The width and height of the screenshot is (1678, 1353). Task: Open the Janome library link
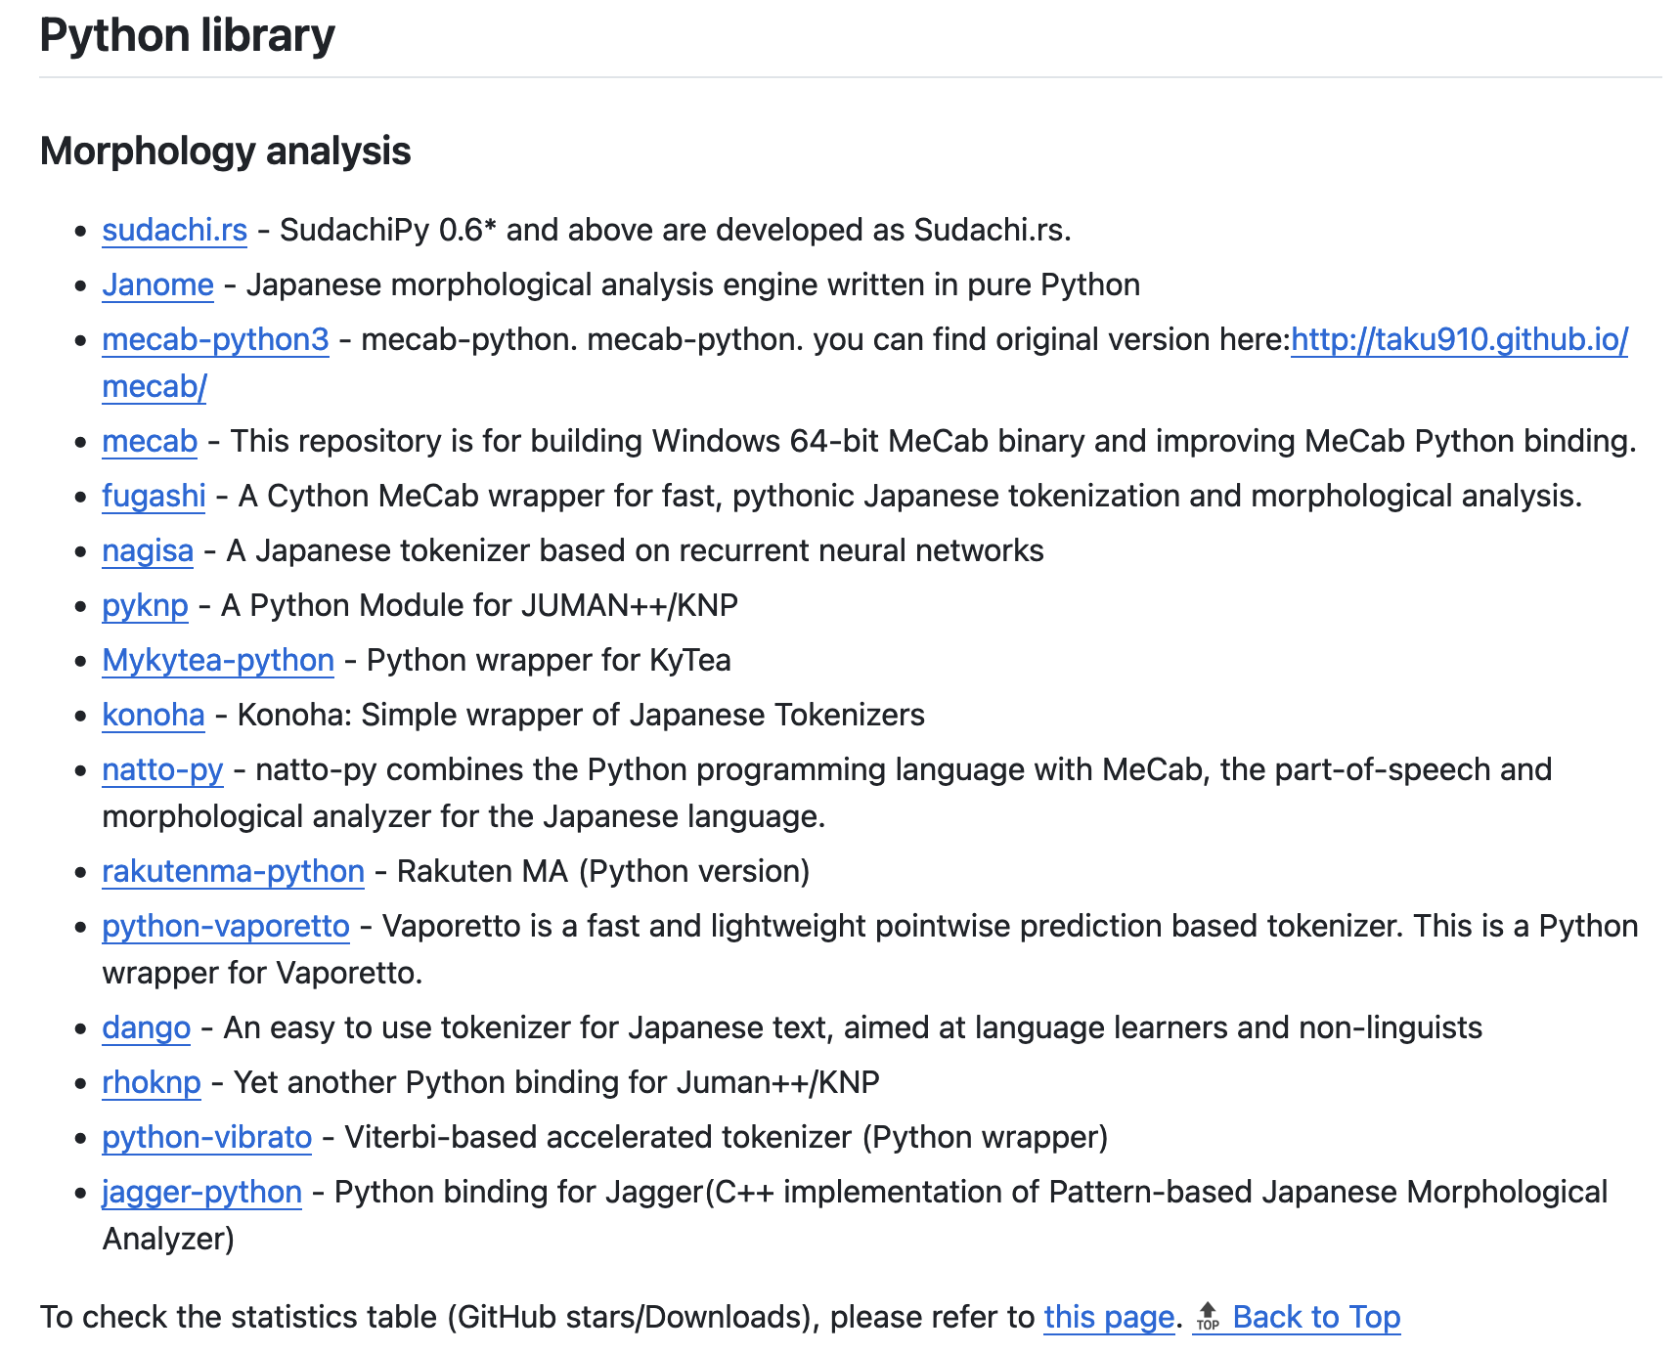[157, 284]
